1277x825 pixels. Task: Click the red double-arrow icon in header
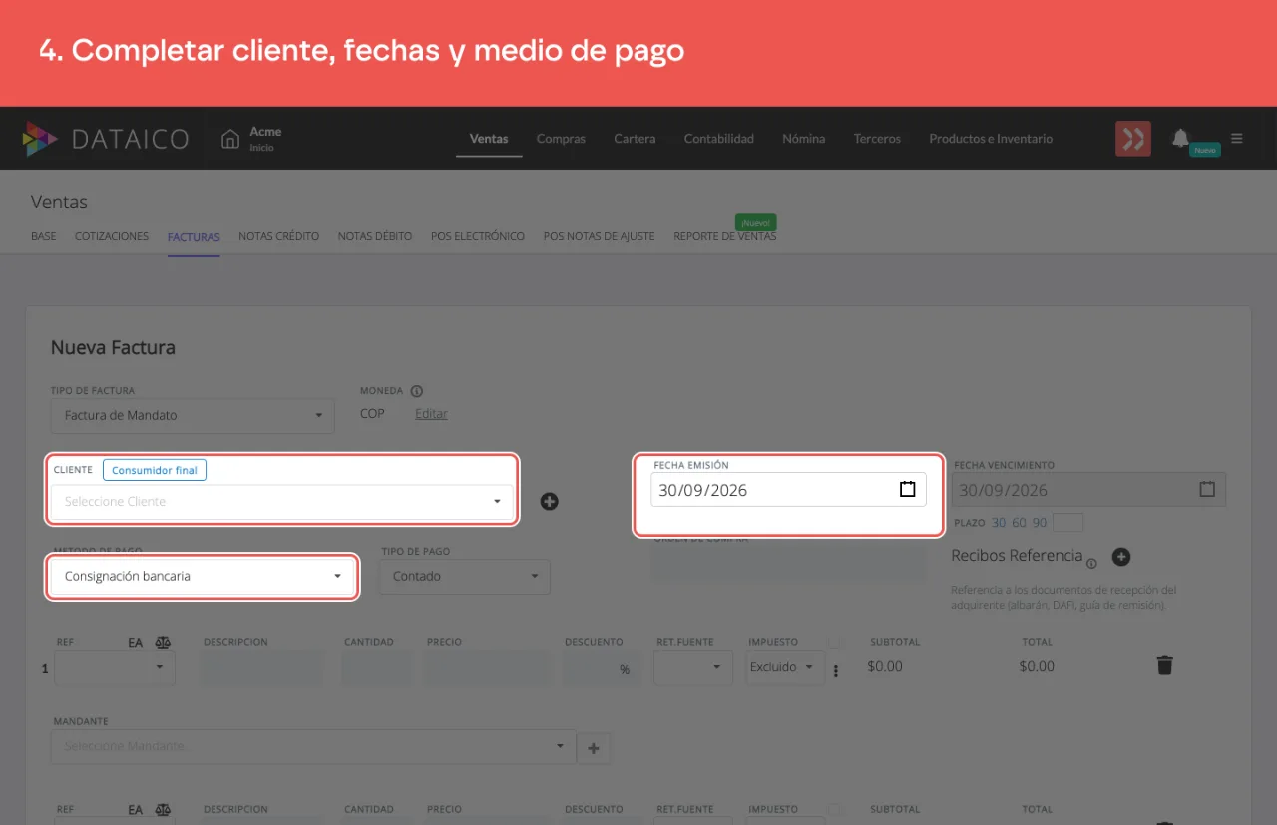(x=1133, y=139)
